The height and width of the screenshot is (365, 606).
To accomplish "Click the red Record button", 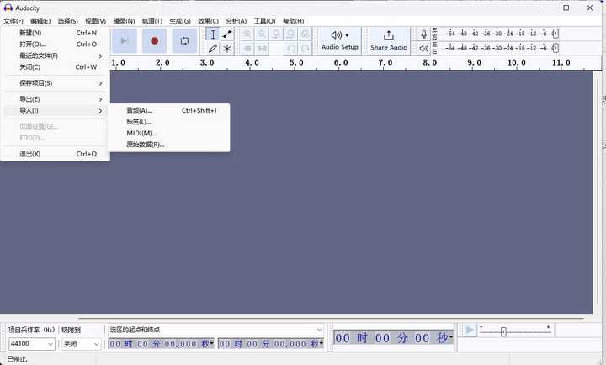I will [154, 40].
